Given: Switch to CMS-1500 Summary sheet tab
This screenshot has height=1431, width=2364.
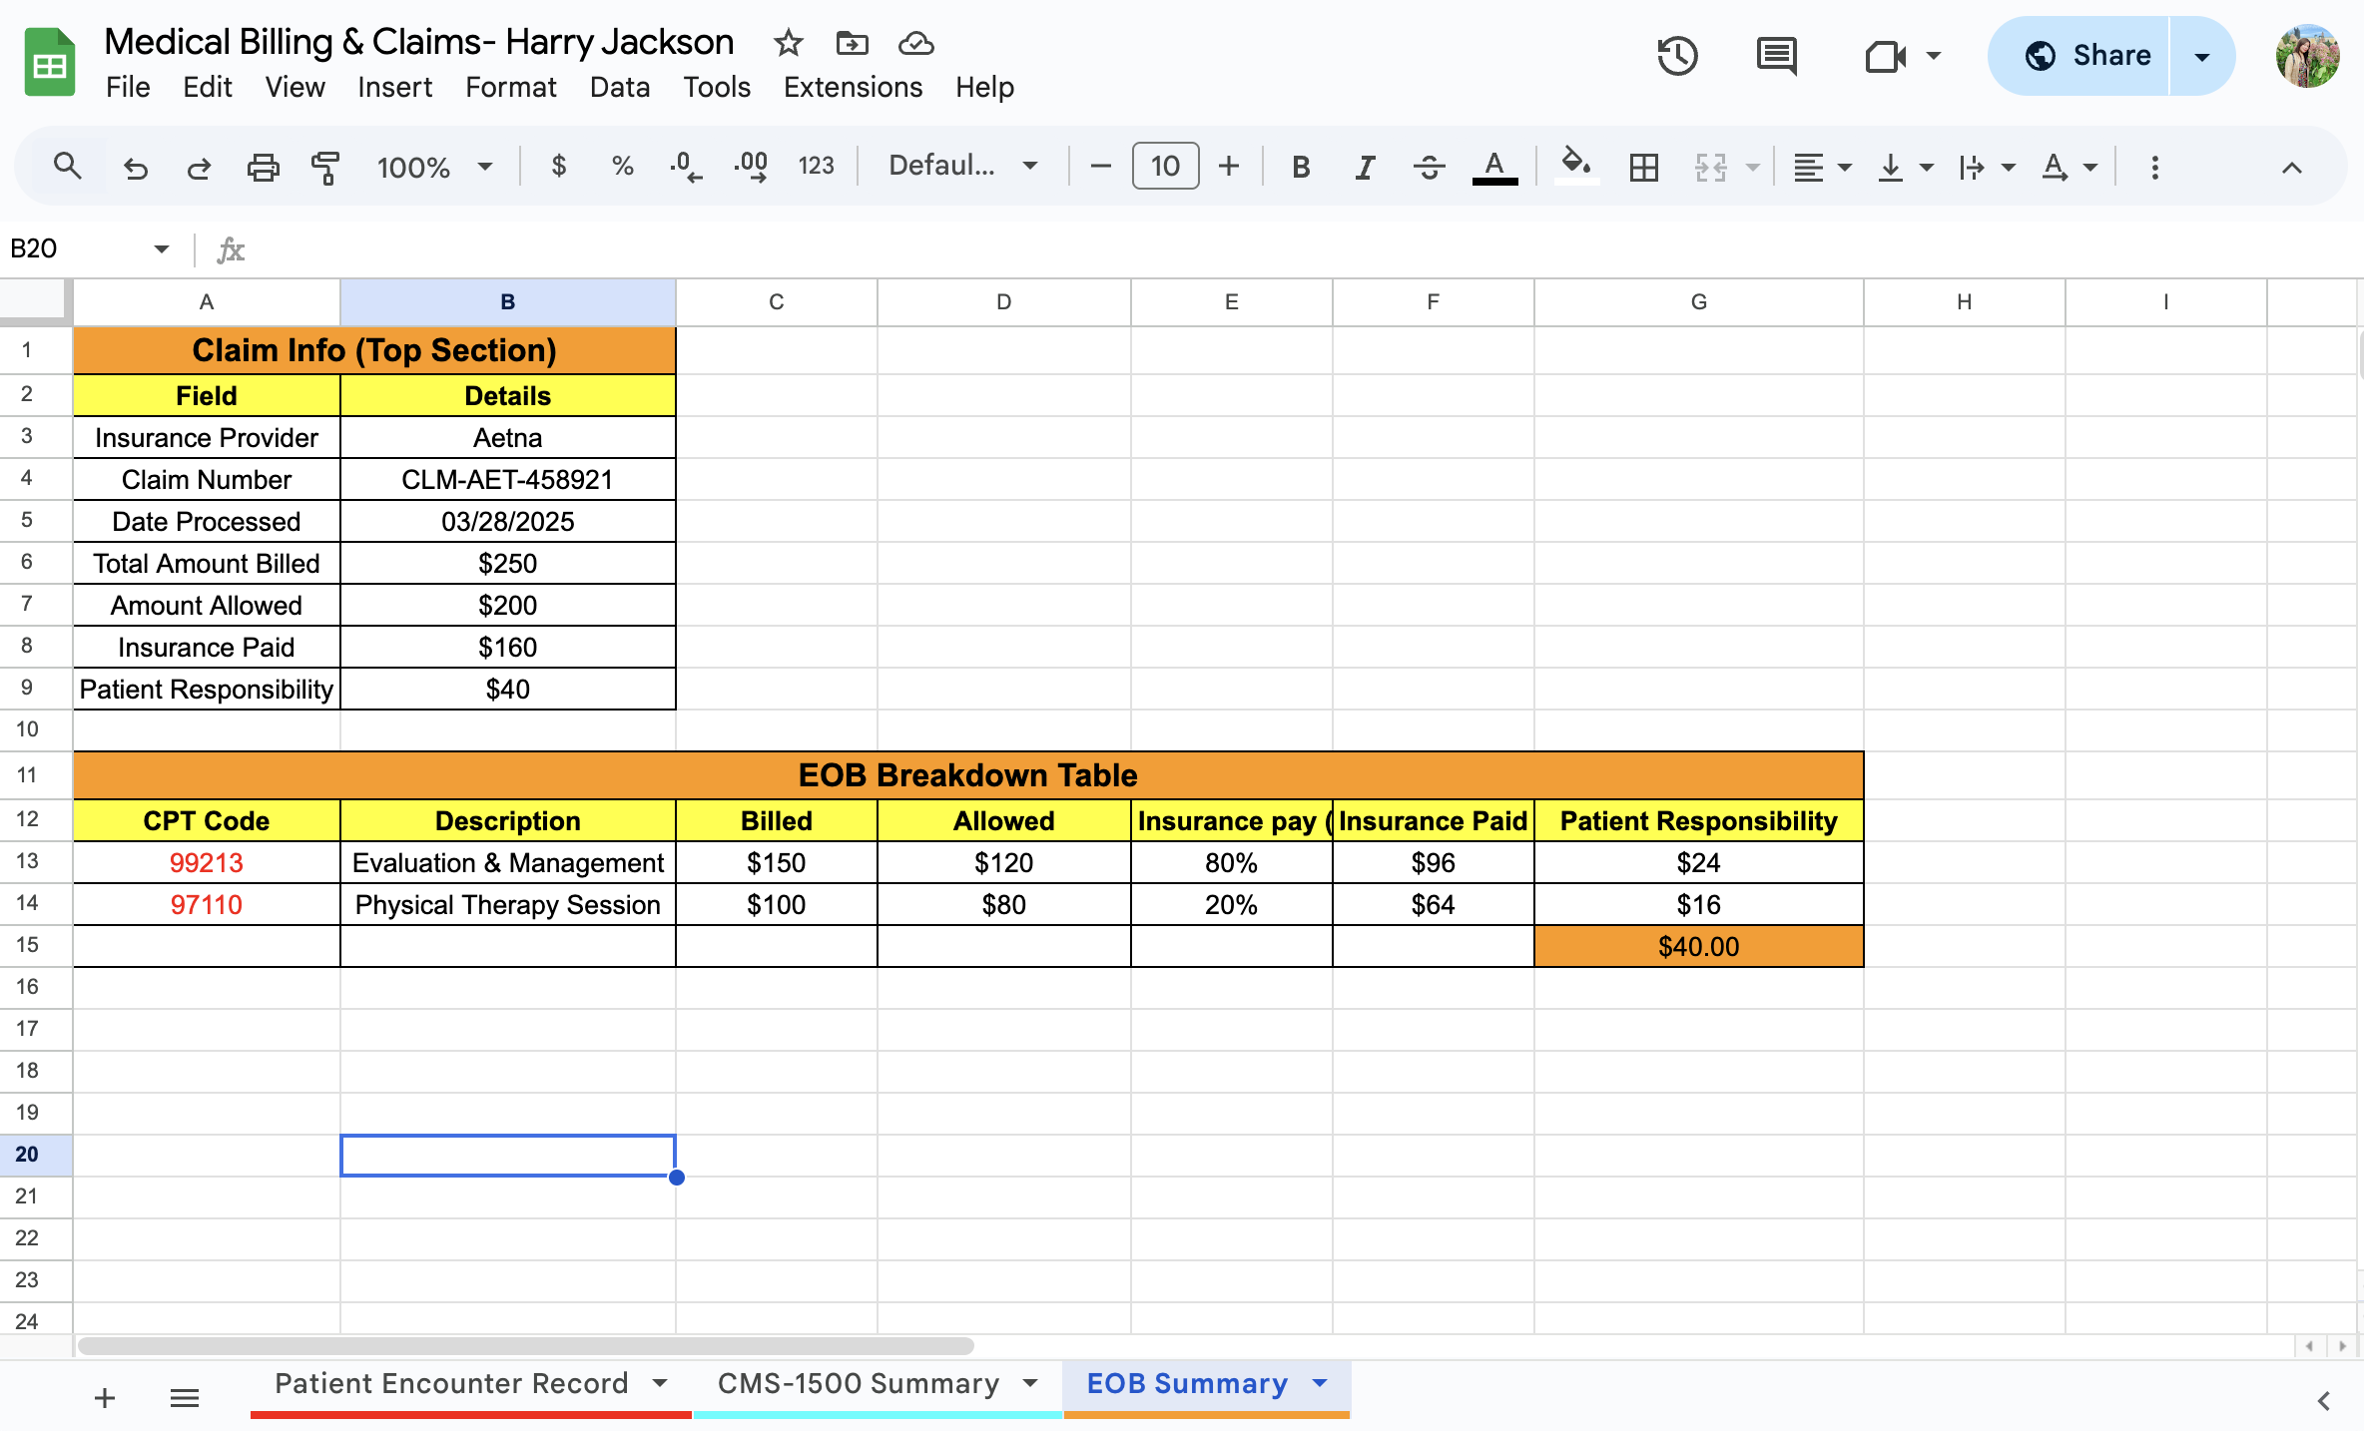Looking at the screenshot, I should 858,1383.
